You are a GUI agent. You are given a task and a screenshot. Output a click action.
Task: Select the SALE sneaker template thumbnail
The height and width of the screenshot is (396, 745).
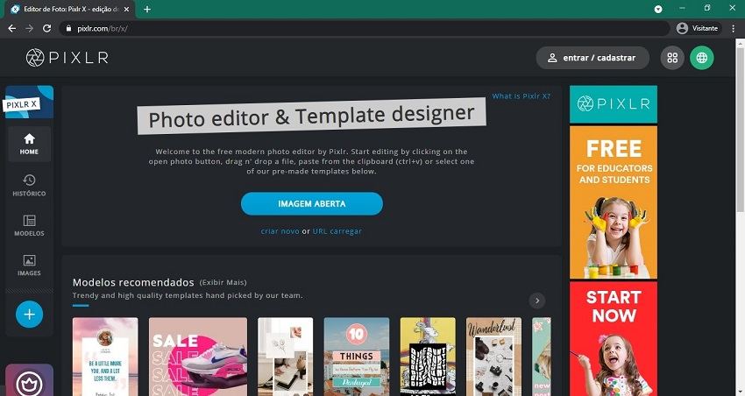[185, 356]
